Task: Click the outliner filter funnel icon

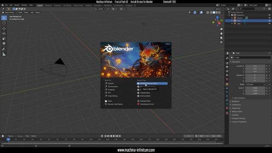Action: click(264, 8)
